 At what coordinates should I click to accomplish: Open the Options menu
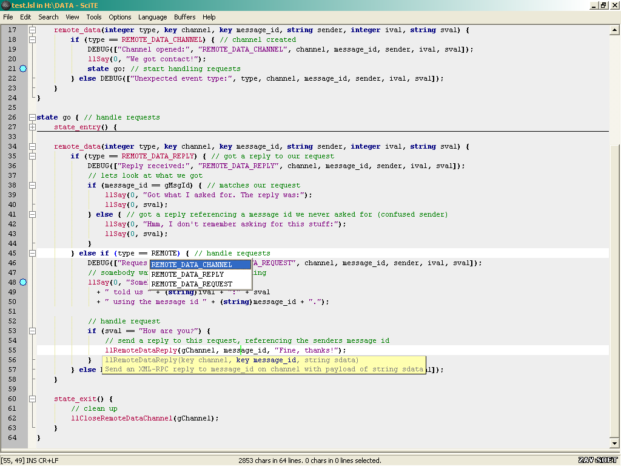(x=120, y=17)
